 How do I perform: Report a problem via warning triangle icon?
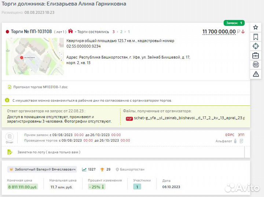click(256, 74)
